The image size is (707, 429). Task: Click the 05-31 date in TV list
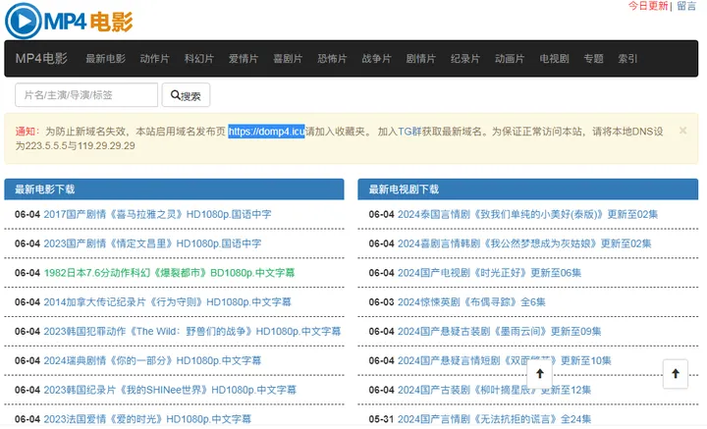[381, 418]
